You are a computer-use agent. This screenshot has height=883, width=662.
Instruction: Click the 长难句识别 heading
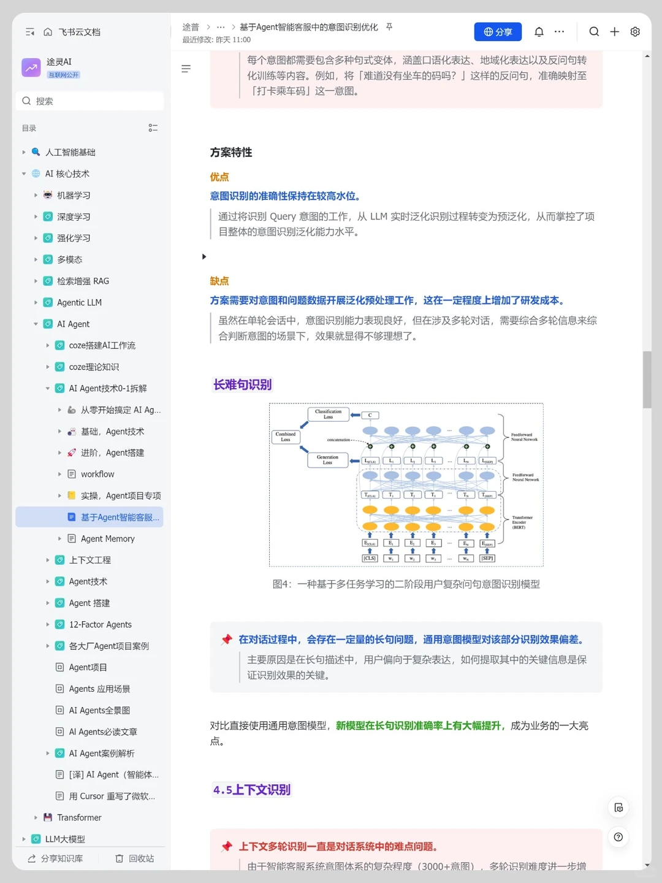(x=242, y=384)
